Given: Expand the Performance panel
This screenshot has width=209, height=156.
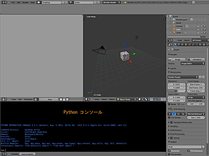Looking at the screenshot, I should (176, 130).
